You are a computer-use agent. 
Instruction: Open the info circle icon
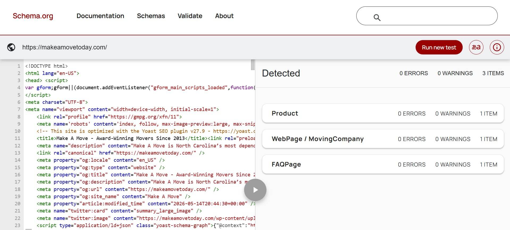(497, 47)
